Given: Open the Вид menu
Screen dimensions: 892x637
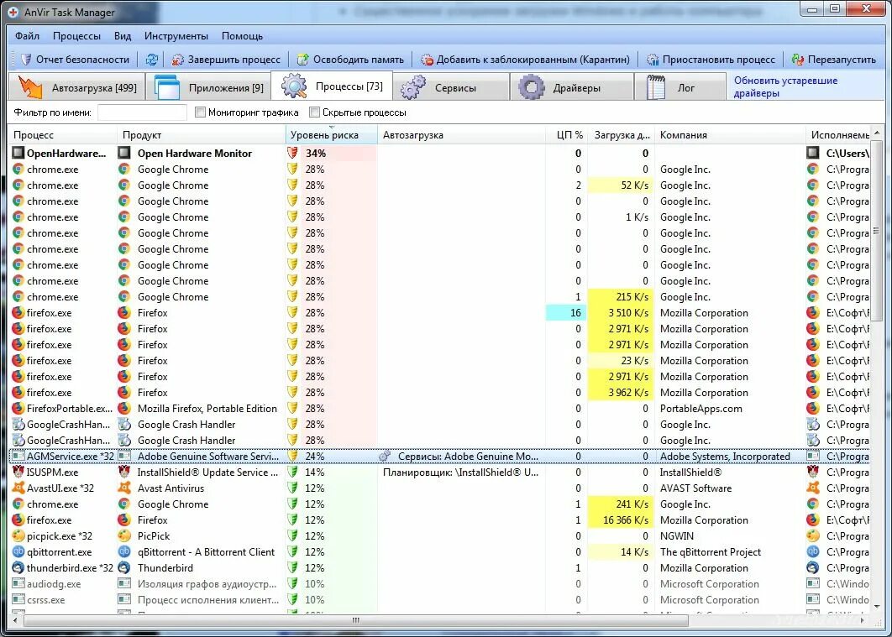Looking at the screenshot, I should click(123, 36).
